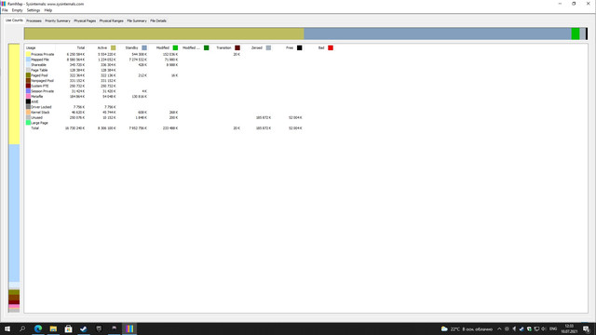Click the yellow segment of vertical usage bar
This screenshot has width=596, height=335.
point(14,94)
